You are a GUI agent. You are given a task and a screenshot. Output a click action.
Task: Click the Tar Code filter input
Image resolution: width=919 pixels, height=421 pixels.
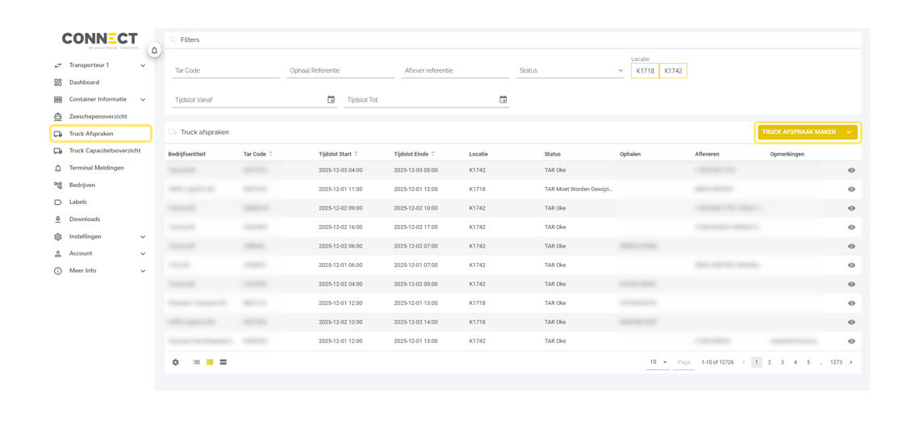(x=225, y=71)
